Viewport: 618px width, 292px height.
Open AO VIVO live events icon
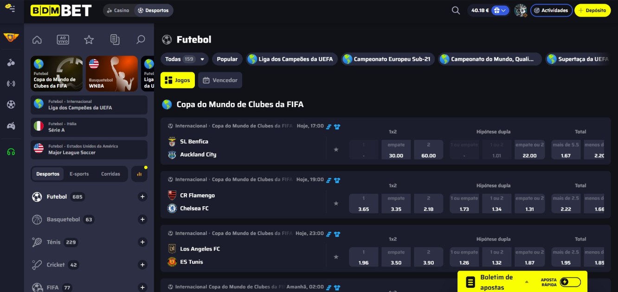[x=63, y=40]
